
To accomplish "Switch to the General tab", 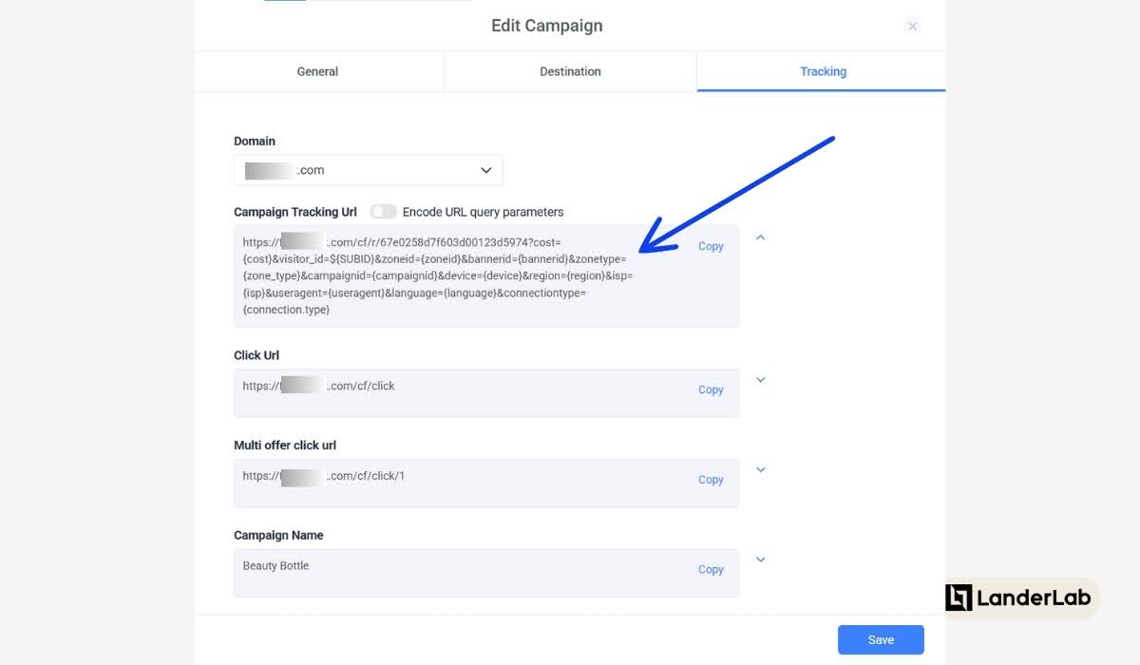I will click(318, 71).
